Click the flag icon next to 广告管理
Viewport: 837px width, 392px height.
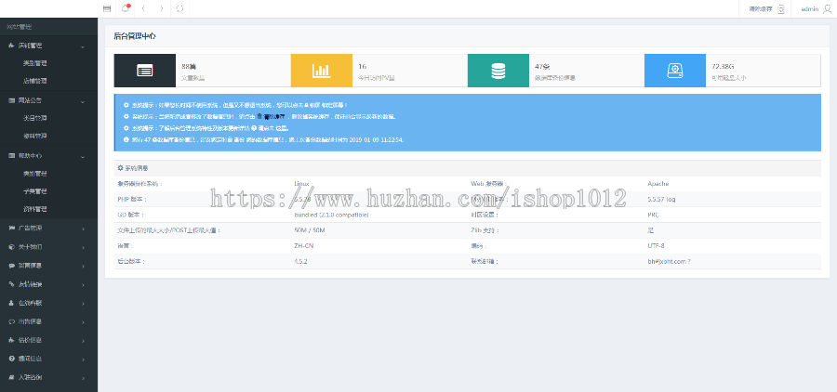pos(12,228)
